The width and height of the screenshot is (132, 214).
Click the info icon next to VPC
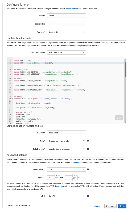(x=88, y=196)
